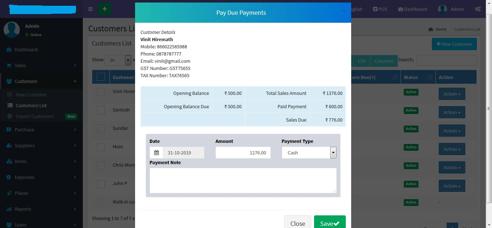This screenshot has height=228, width=492.
Task: Focus the table Search field
Action: click(x=446, y=60)
